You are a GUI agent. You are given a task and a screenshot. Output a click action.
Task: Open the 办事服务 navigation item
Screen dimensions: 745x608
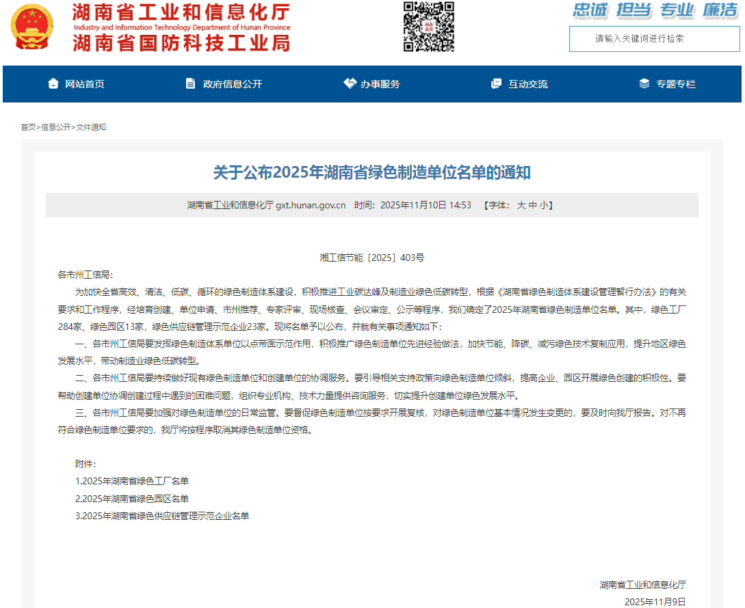[380, 84]
